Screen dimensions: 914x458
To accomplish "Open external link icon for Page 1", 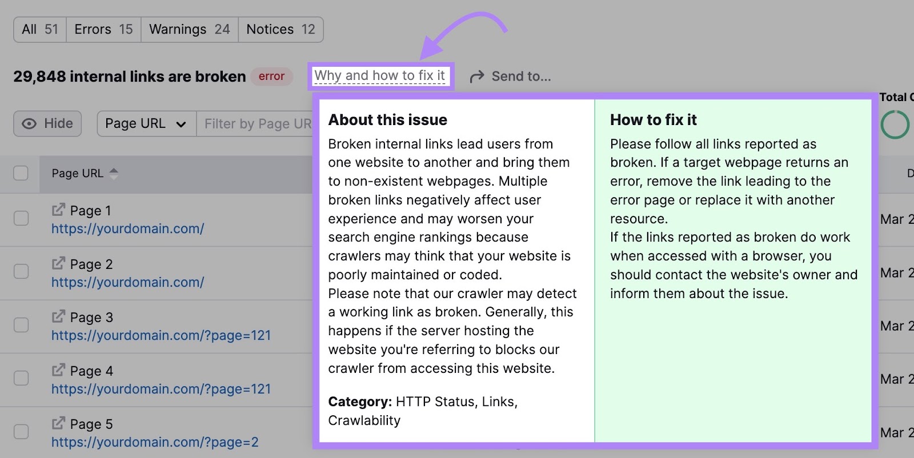I will point(58,210).
